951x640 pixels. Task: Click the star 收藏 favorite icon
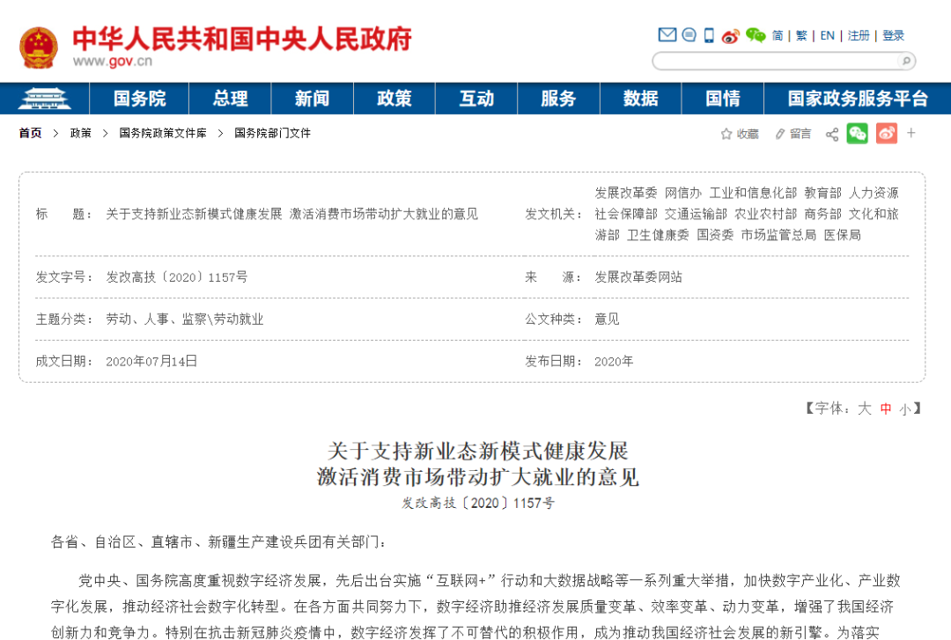pos(726,134)
